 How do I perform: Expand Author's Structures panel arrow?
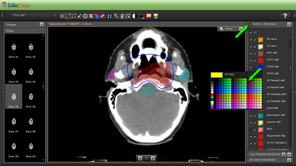[289, 24]
